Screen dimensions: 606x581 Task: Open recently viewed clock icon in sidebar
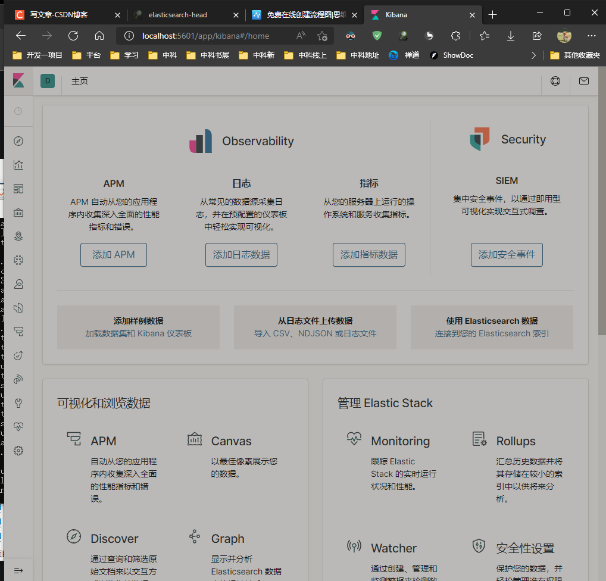18,111
